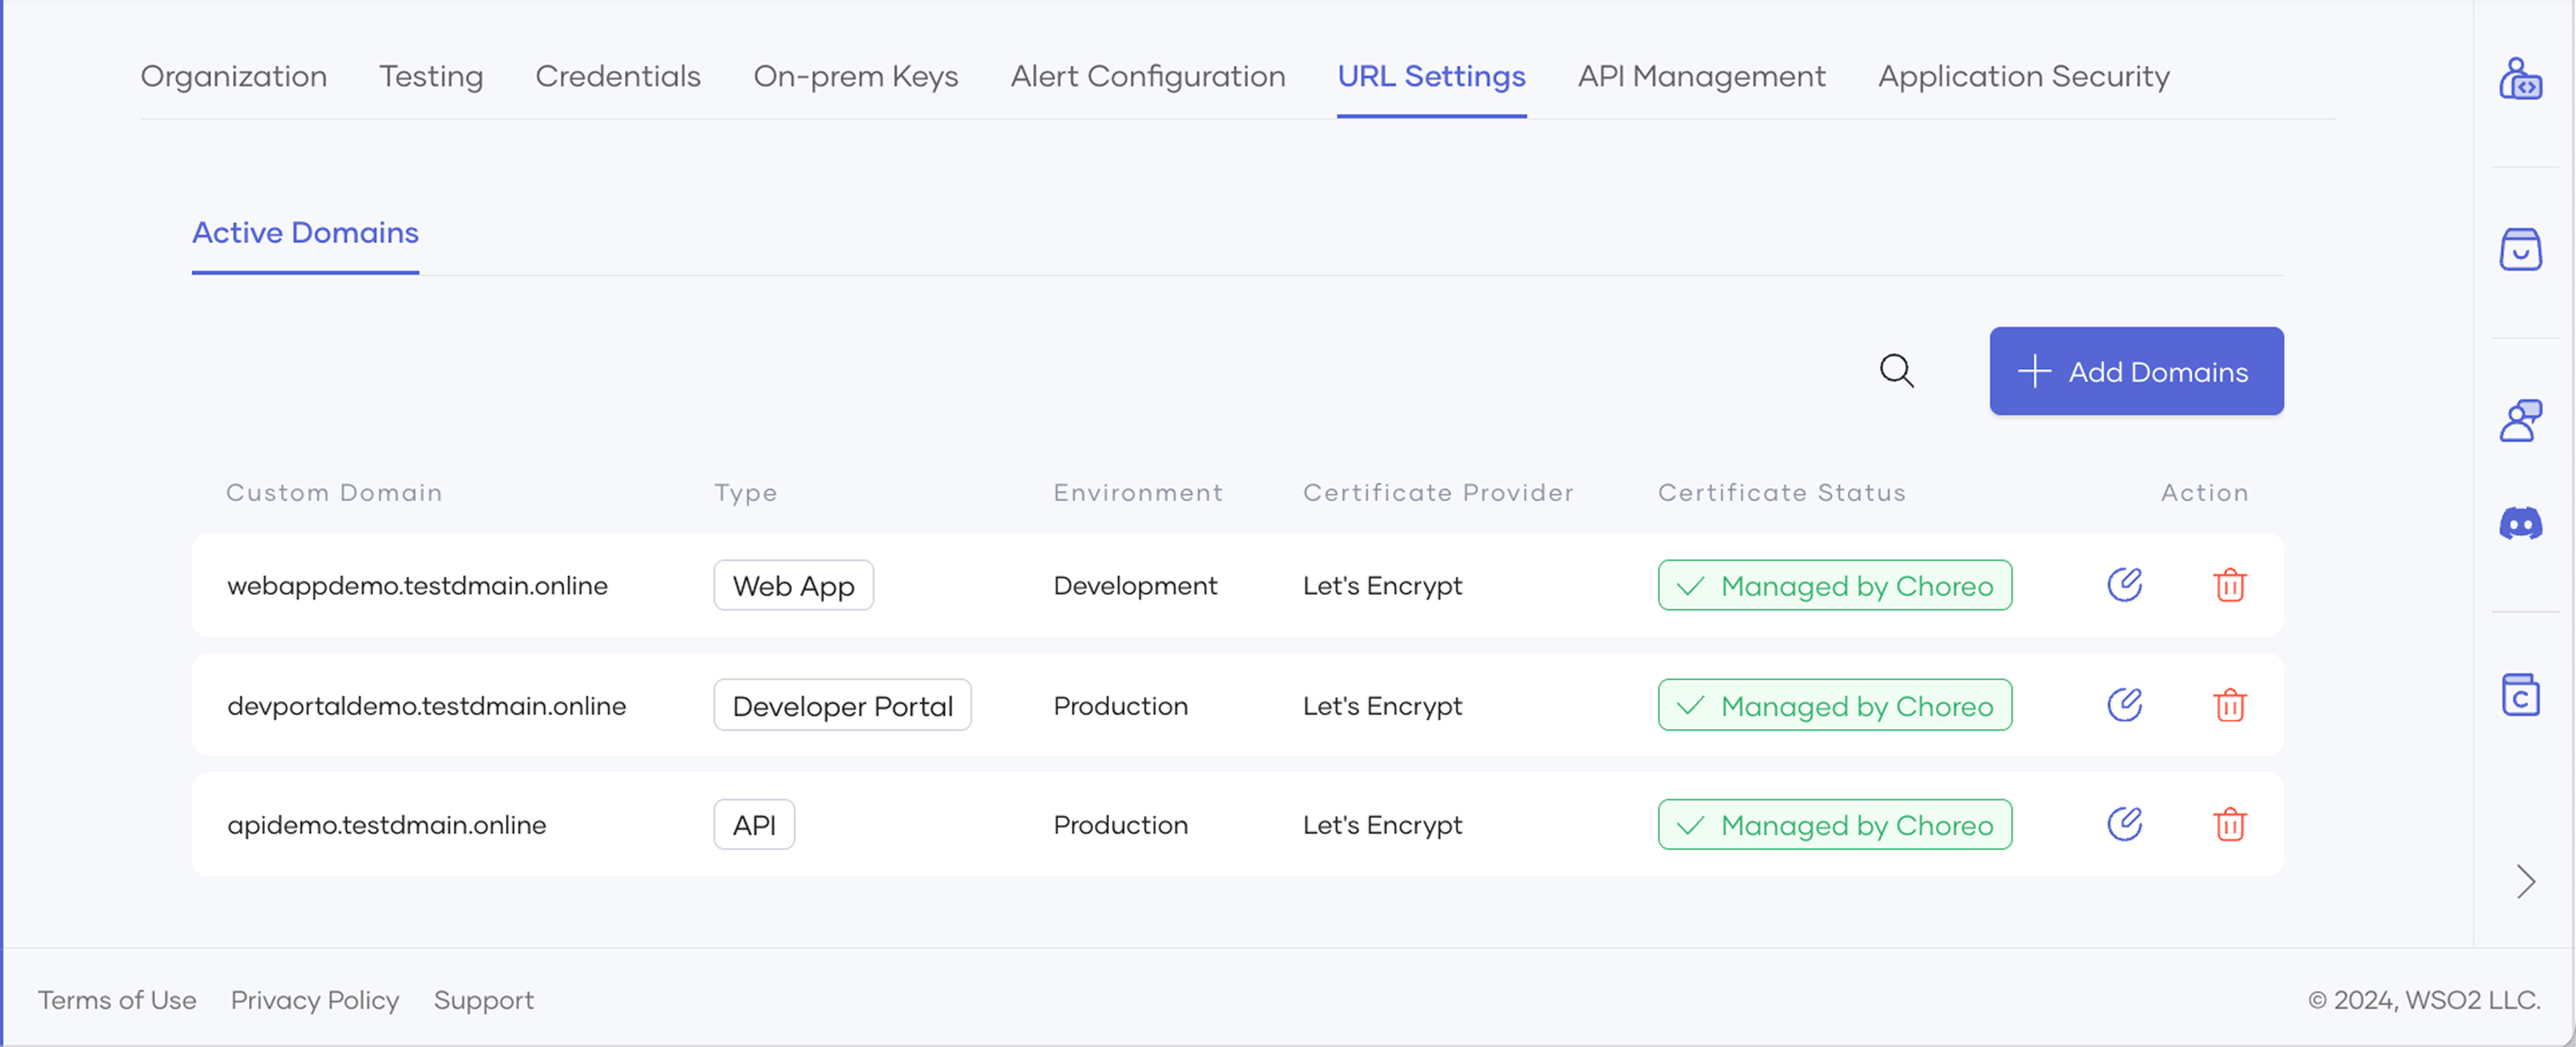Open the domain search magnifier
The width and height of the screenshot is (2576, 1047).
(x=1896, y=370)
